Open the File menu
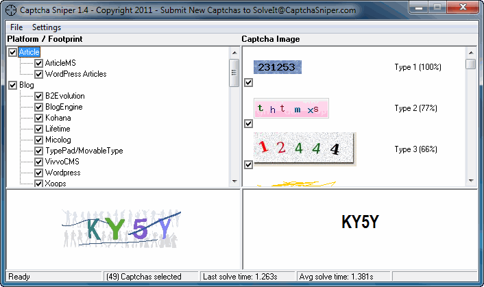Screen dimensions: 484x287 click(x=16, y=27)
